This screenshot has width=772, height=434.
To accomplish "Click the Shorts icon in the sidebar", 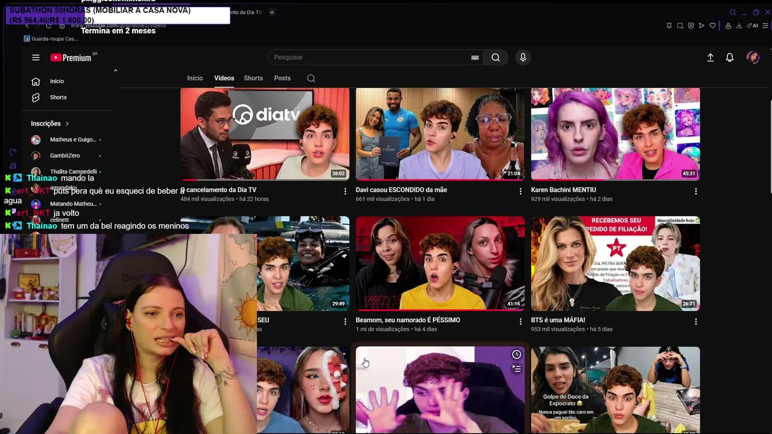I will [36, 98].
